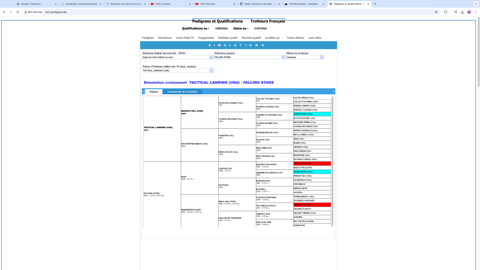Close the Google Traduction tab
The image size is (480, 270).
click(x=56, y=4)
